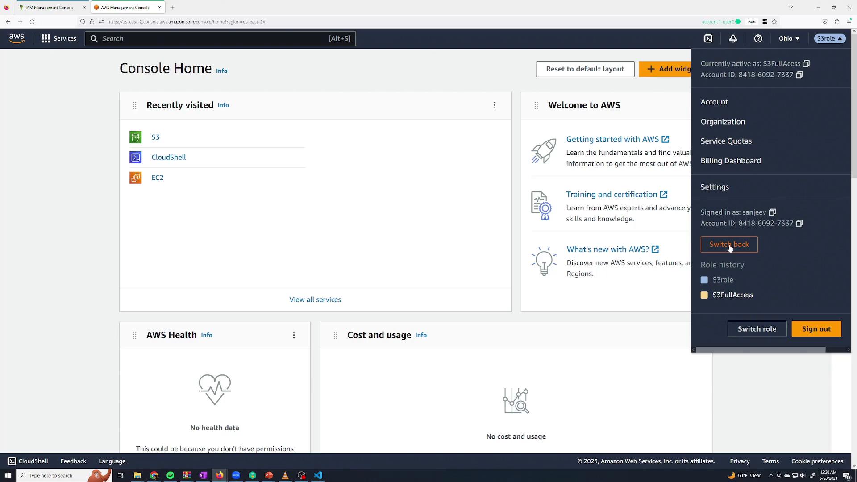
Task: Click the Switch back button
Action: [729, 245]
